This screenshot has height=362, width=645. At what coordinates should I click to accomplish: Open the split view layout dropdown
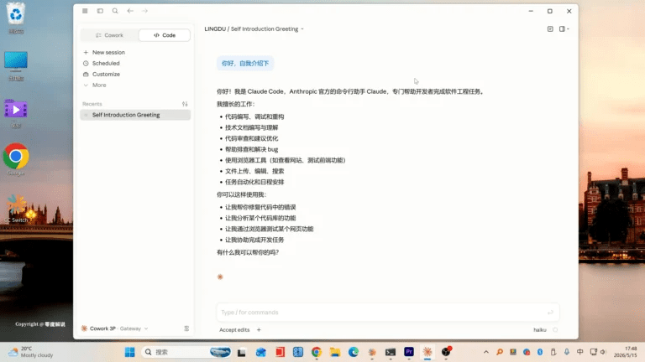click(x=564, y=29)
